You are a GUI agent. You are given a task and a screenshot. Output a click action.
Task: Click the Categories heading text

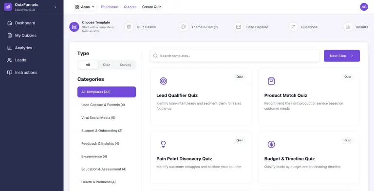91,79
